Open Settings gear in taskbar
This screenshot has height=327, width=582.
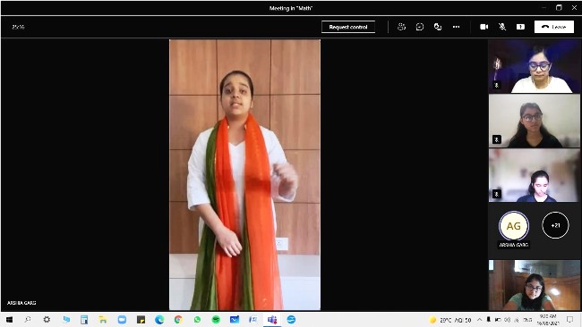click(47, 320)
